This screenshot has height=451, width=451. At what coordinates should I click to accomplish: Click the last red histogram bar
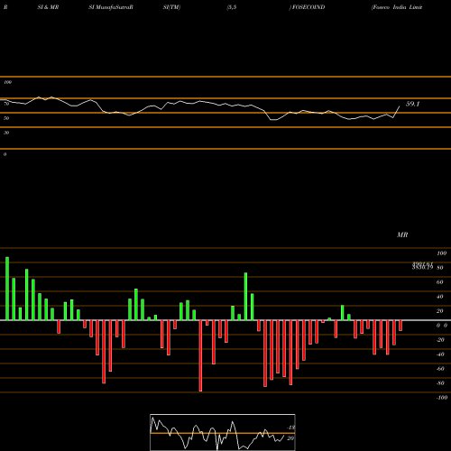[400, 326]
